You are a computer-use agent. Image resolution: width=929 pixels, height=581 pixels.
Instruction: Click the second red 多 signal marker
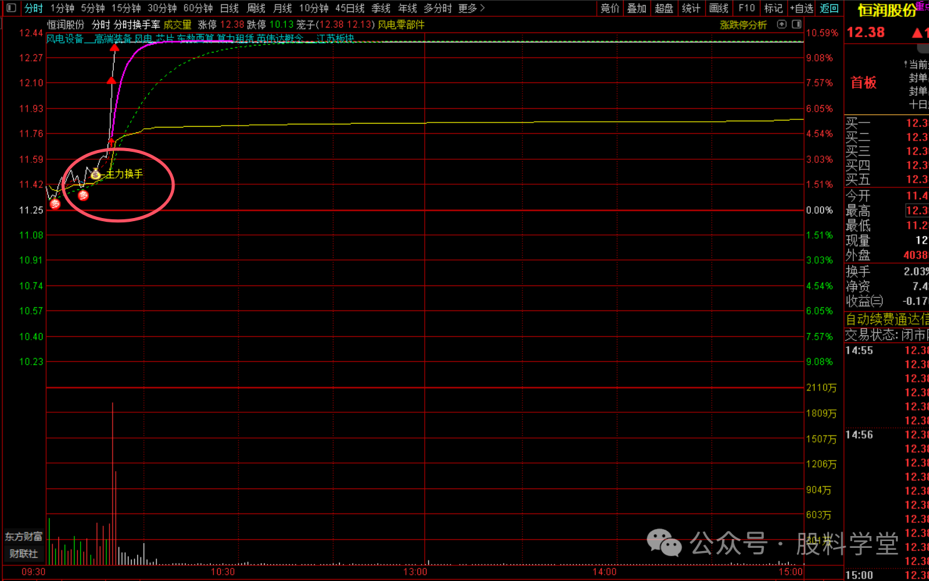coord(83,196)
